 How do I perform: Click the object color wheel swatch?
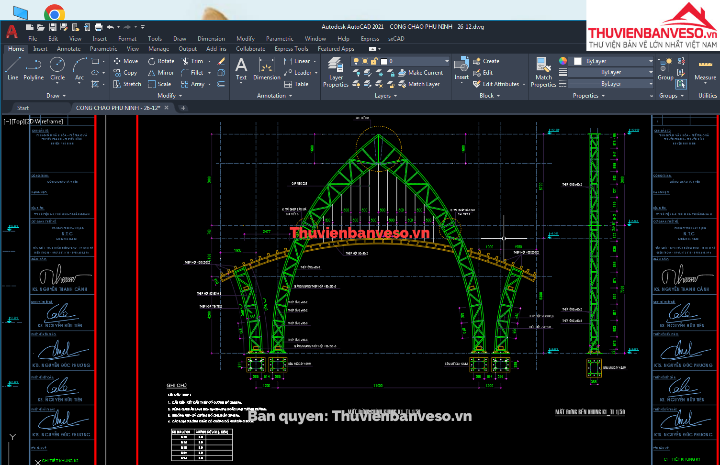coord(563,61)
